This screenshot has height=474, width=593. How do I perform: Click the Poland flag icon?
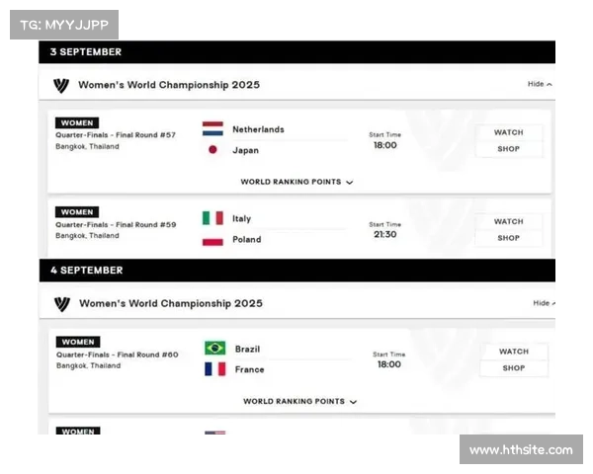(x=212, y=239)
